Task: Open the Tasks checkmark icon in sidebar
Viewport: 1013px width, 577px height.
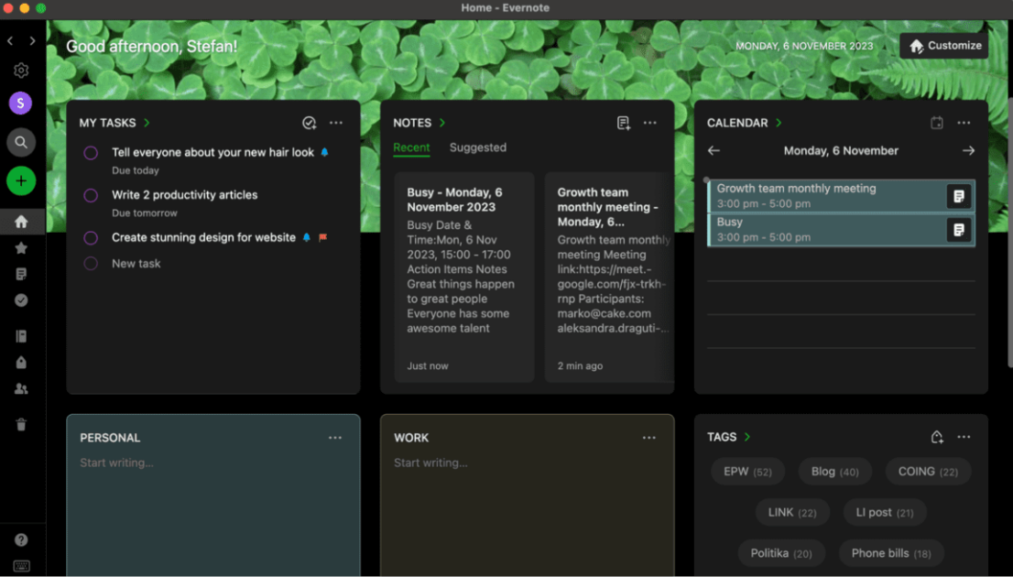Action: coord(20,299)
